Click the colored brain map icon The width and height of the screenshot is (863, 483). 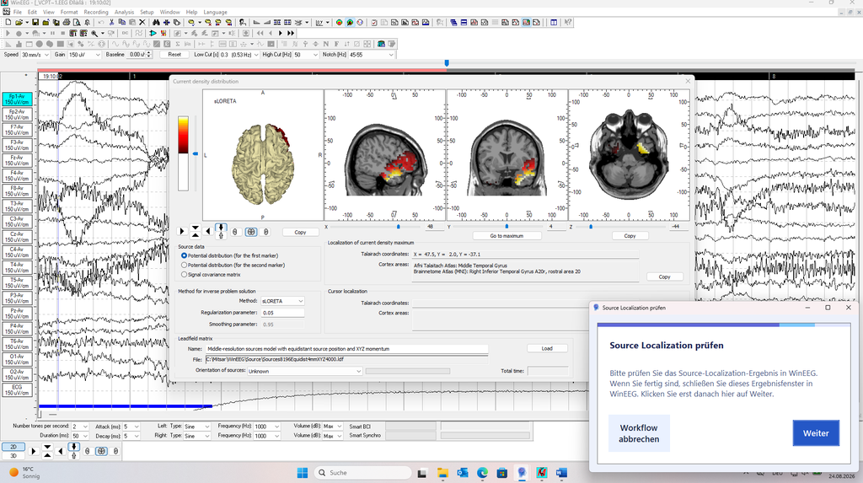339,23
